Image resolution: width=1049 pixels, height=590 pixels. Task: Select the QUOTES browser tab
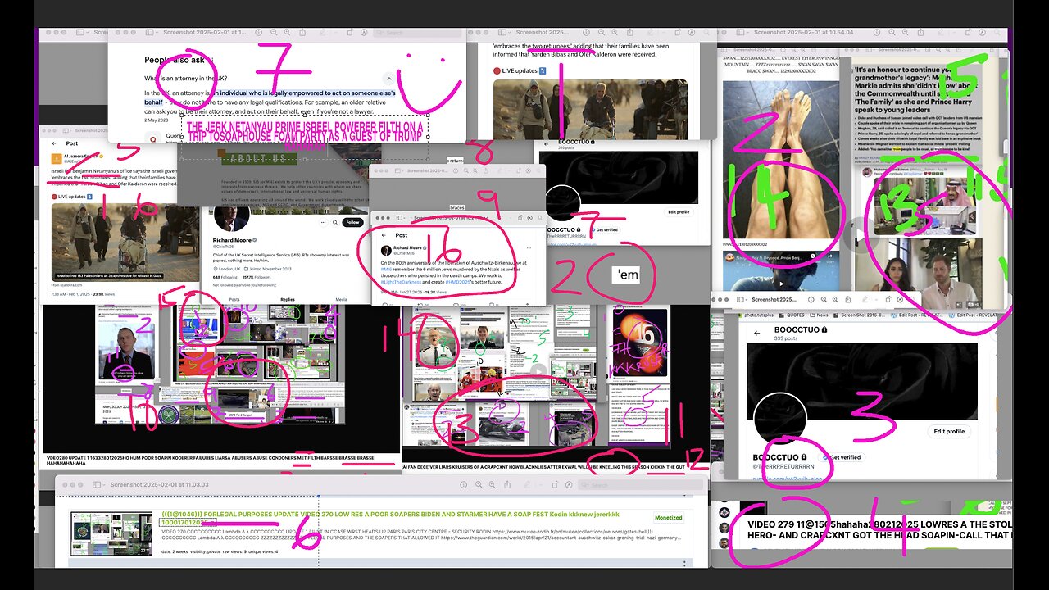[792, 315]
